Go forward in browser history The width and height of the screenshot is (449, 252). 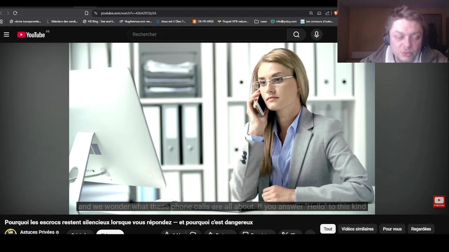[8, 13]
